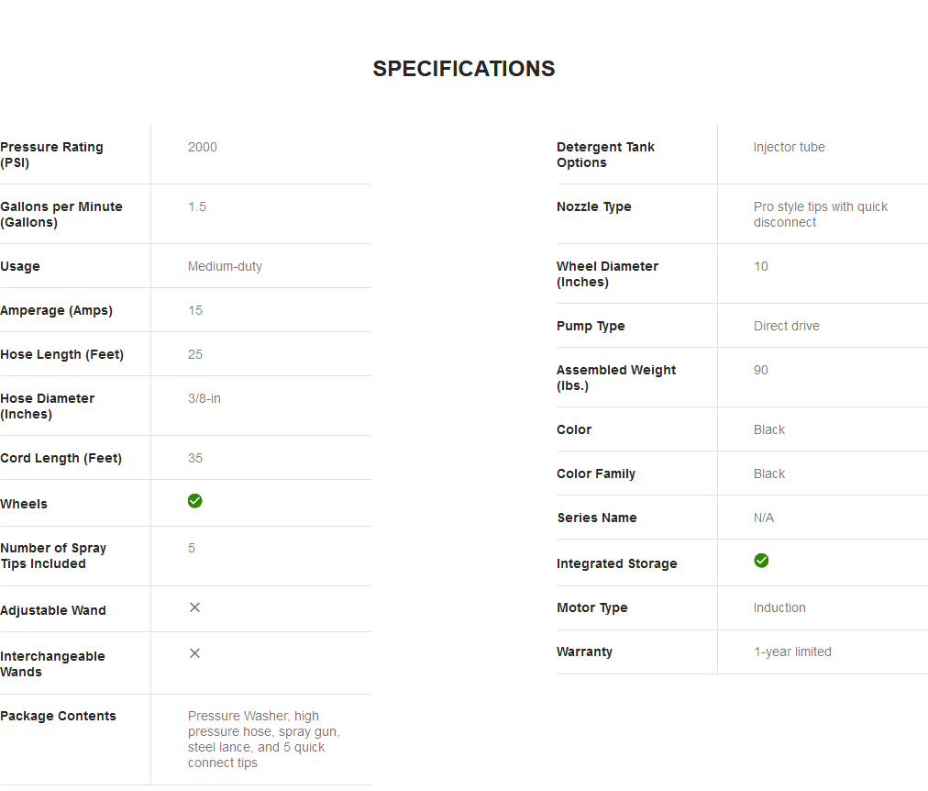This screenshot has height=791, width=928.
Task: Click the Pressure Rating (PSI) label
Action: pyautogui.click(x=51, y=154)
